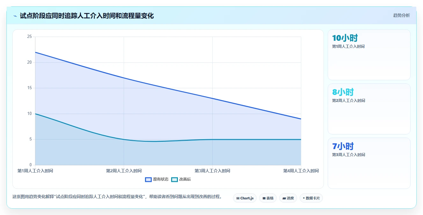Click 第3周人工介入时间 caption under 7小时
Viewport: 423px width, 215px height.
[348, 155]
